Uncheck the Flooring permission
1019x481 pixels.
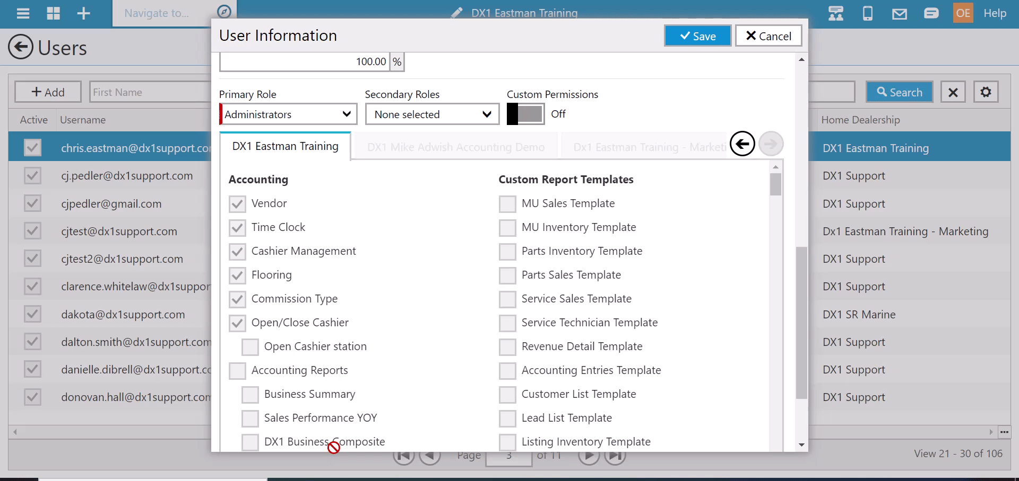237,275
